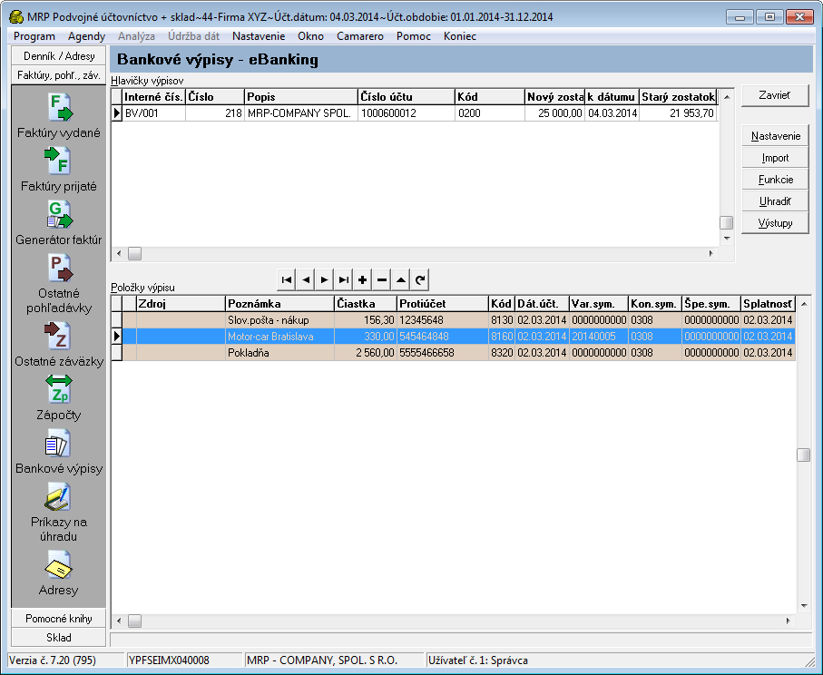This screenshot has width=823, height=675.
Task: Click the Var.sym. column header
Action: [599, 303]
